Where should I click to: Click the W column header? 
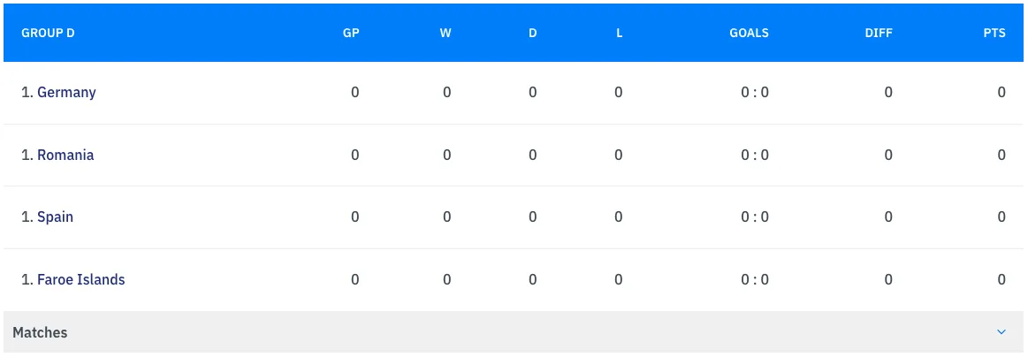445,33
